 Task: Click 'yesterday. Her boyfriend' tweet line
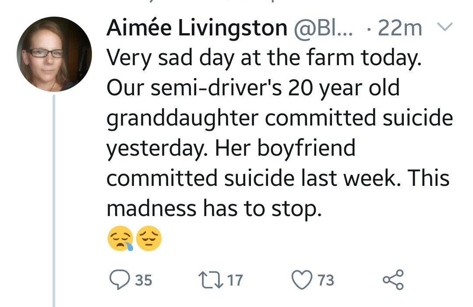[231, 149]
